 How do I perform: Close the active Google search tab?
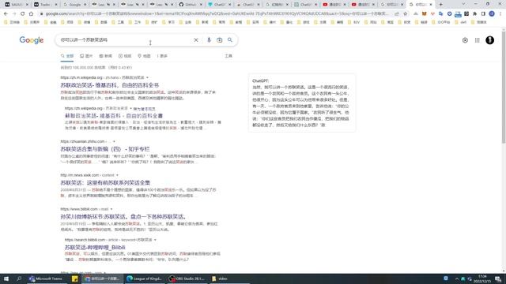pos(431,5)
